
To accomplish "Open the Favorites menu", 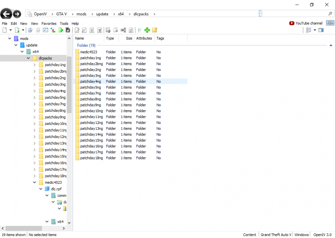I will point(49,23).
